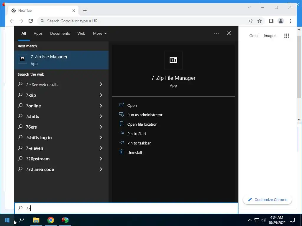Click the taskbar search magnifier icon

(21, 220)
